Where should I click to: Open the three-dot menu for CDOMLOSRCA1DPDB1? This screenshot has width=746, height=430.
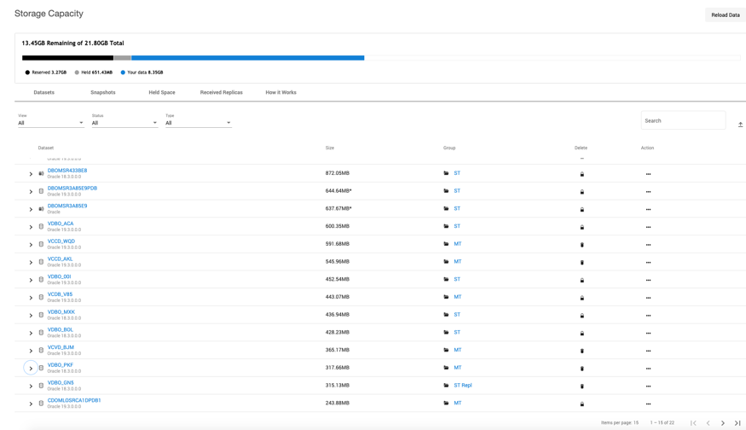pyautogui.click(x=648, y=404)
